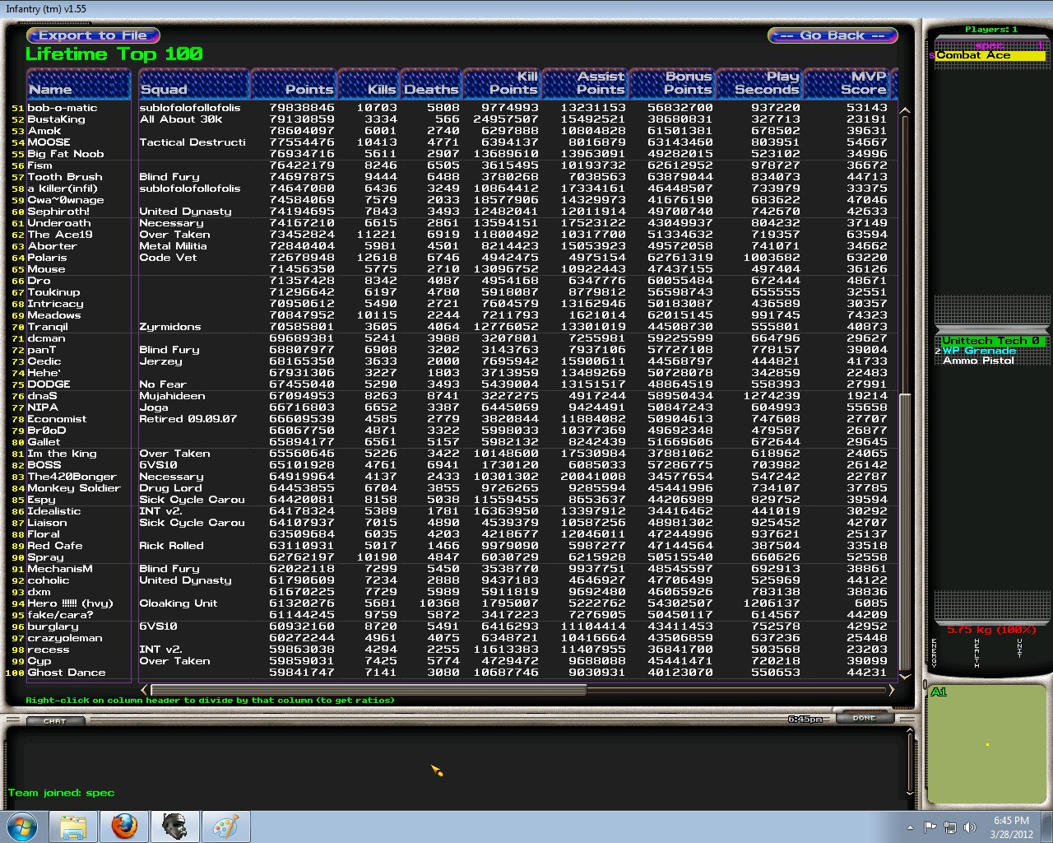
Task: Open the network tray icon
Action: [x=950, y=827]
